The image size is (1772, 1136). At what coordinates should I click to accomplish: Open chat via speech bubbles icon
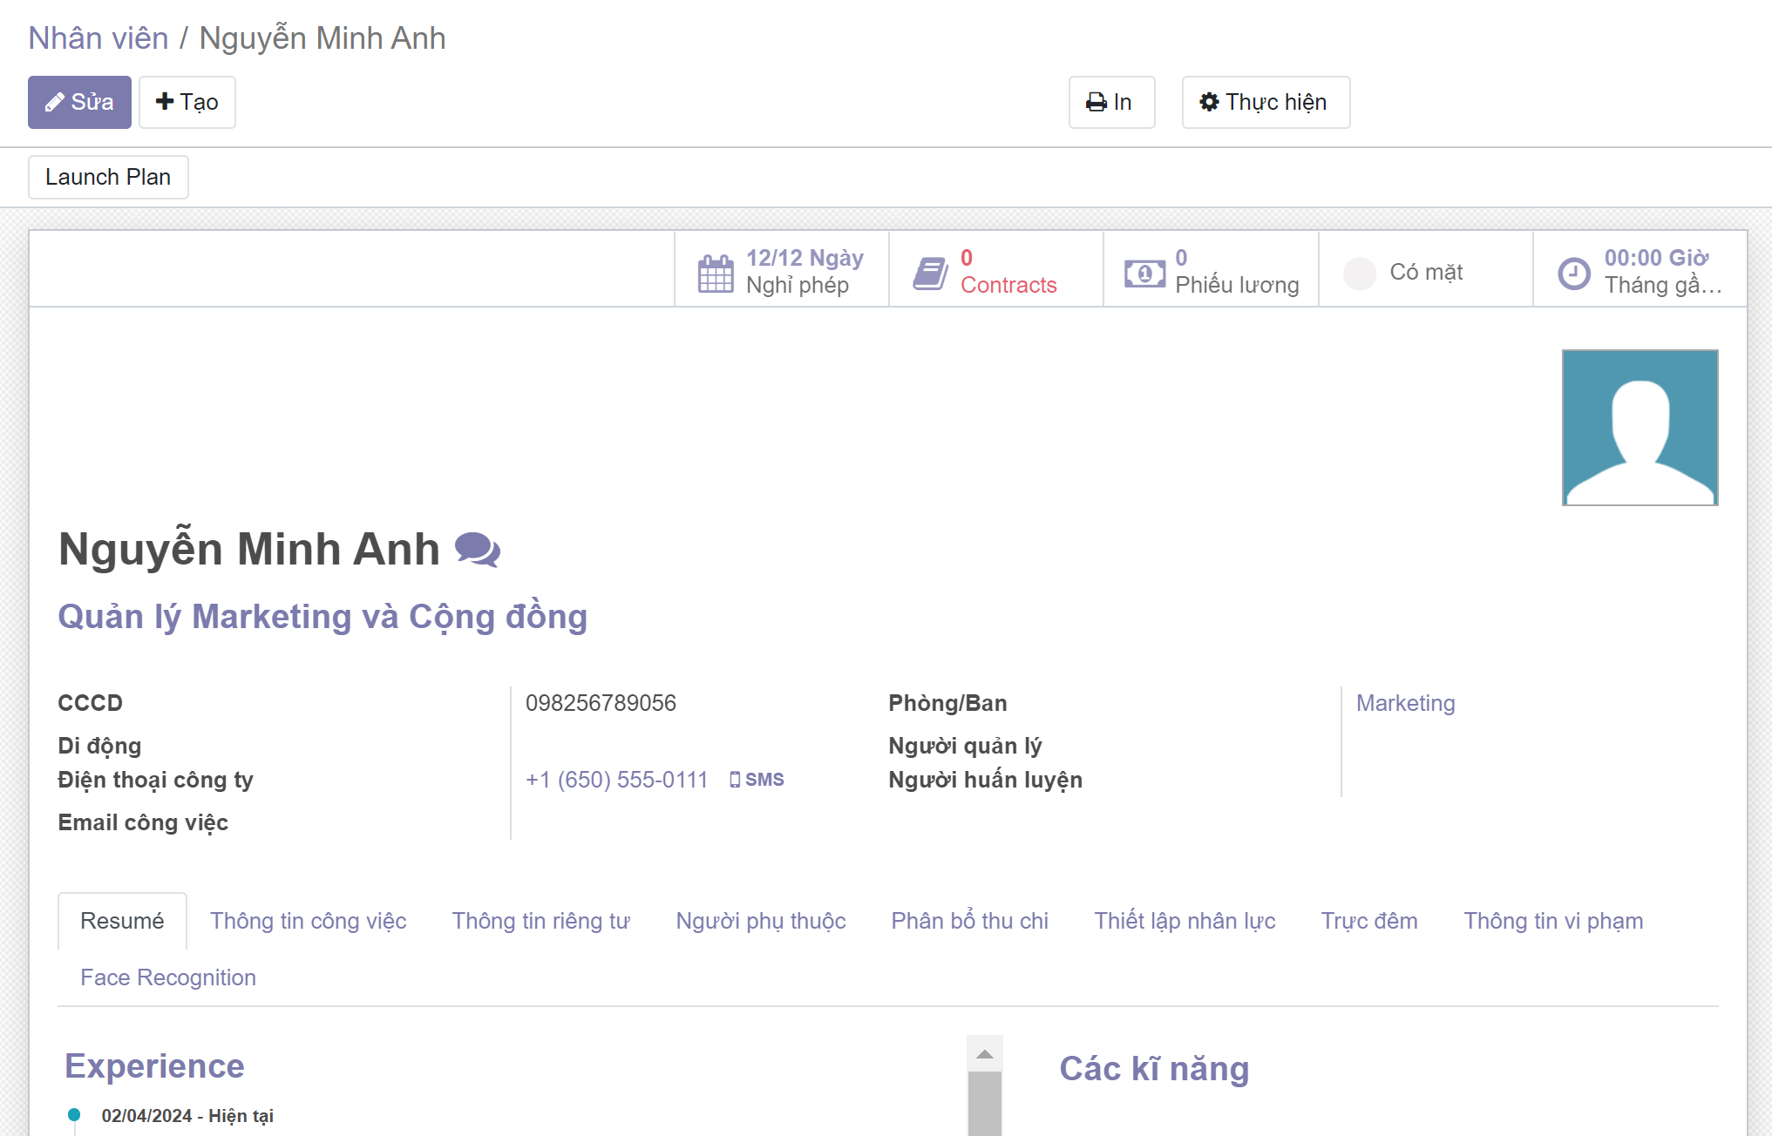click(x=478, y=550)
